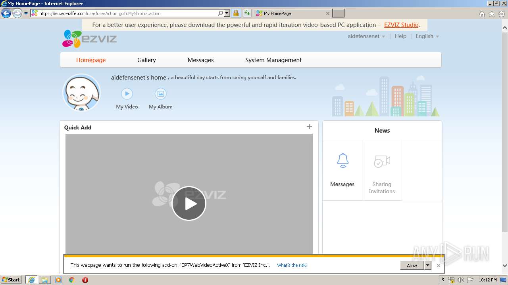Click the user avatar image
Viewport: 508px width, 285px height.
click(x=81, y=93)
